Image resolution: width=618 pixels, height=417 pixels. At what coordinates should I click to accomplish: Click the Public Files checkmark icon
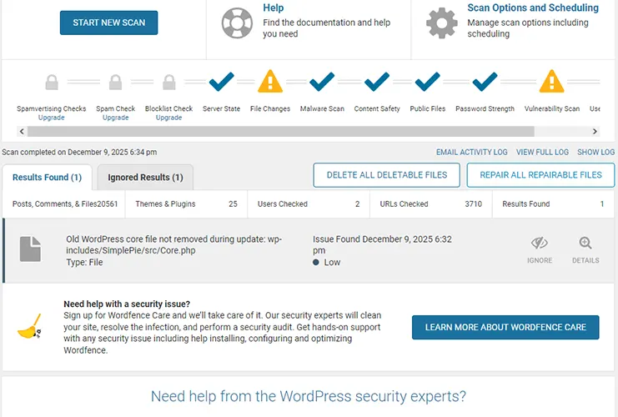[x=427, y=82]
